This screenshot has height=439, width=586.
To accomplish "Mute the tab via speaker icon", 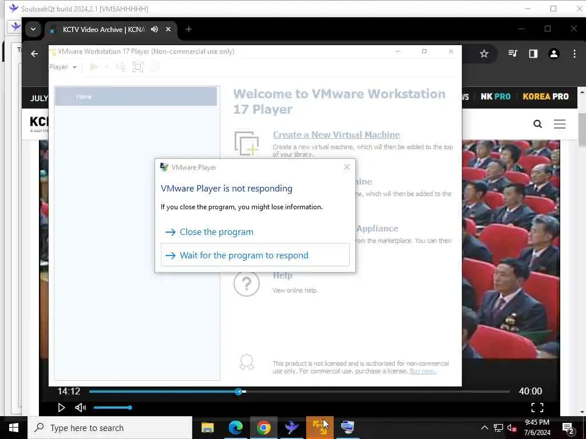I will pos(155,29).
